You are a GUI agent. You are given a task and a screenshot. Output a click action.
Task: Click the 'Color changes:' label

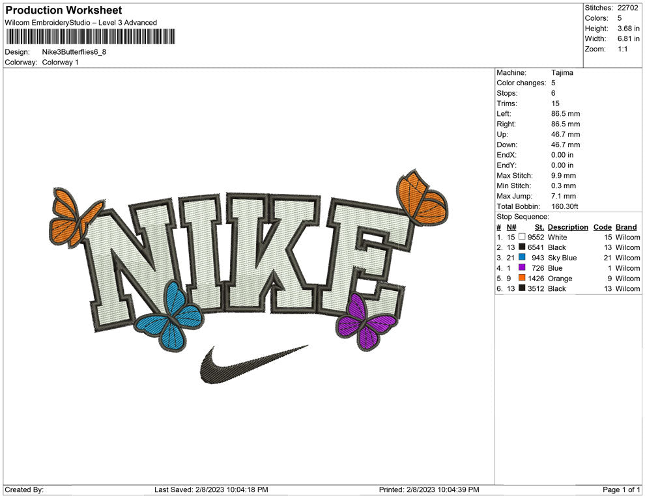point(521,83)
